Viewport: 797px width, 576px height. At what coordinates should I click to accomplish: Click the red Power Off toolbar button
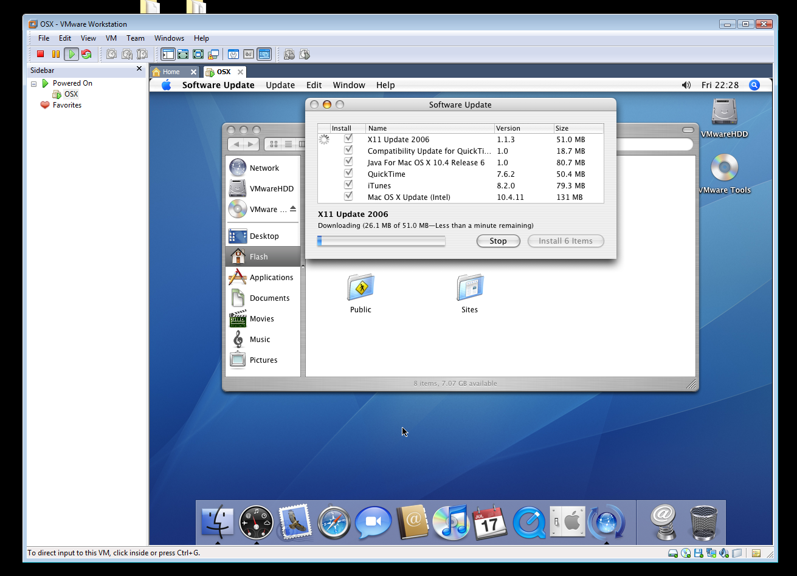[x=41, y=55]
